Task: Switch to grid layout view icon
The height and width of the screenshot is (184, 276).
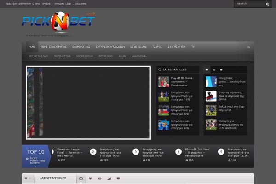Action: [26, 178]
